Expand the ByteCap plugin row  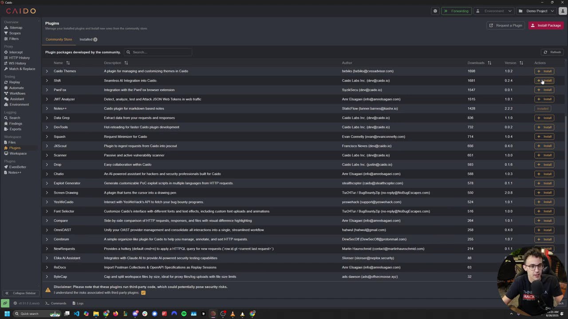pyautogui.click(x=47, y=277)
